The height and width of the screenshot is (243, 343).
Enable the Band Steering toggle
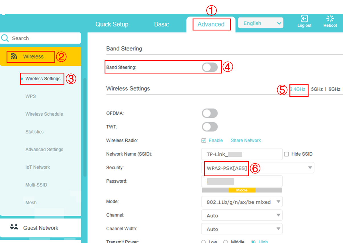click(x=210, y=67)
